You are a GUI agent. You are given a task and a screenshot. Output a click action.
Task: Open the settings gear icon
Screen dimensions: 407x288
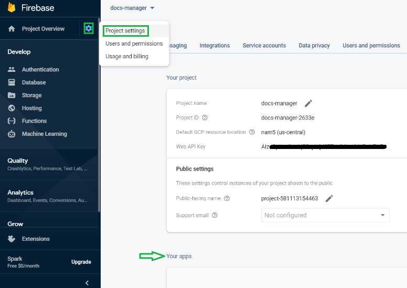89,28
